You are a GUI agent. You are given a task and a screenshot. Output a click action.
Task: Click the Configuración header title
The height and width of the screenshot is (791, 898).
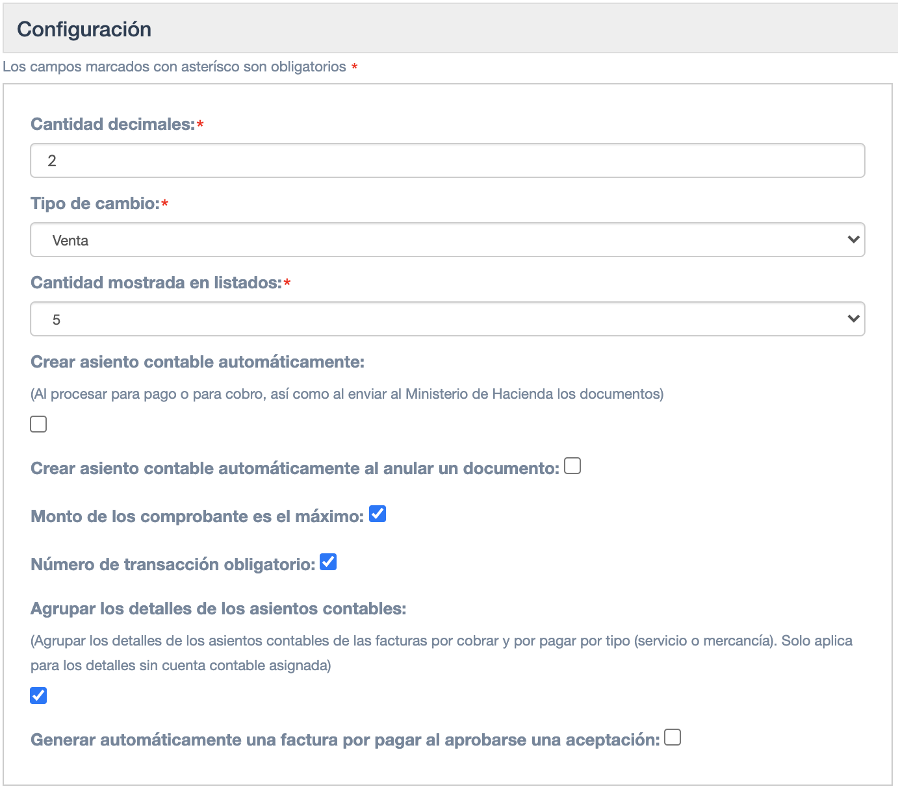point(84,29)
